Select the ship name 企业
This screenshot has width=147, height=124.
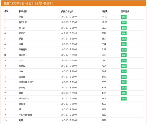tap(21, 71)
